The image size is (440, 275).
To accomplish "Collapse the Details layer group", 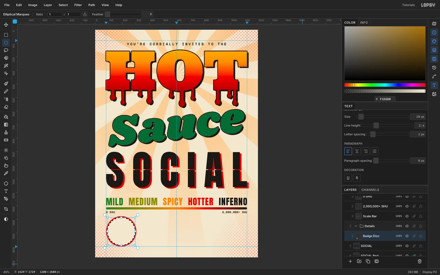I will [x=356, y=226].
